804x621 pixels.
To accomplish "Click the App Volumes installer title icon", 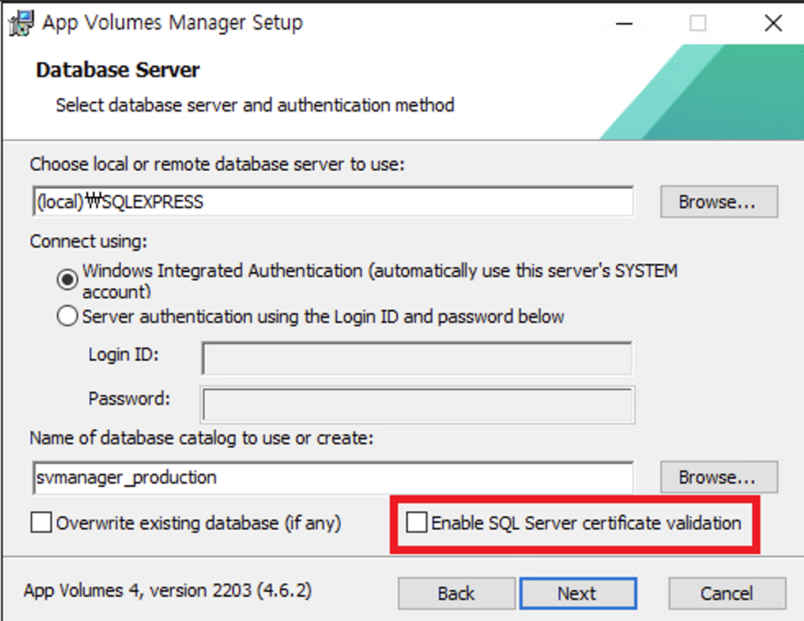I will coord(21,23).
